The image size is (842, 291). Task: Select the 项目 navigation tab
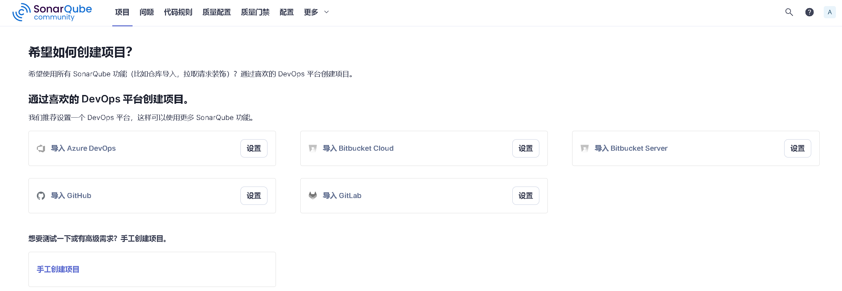pos(122,13)
